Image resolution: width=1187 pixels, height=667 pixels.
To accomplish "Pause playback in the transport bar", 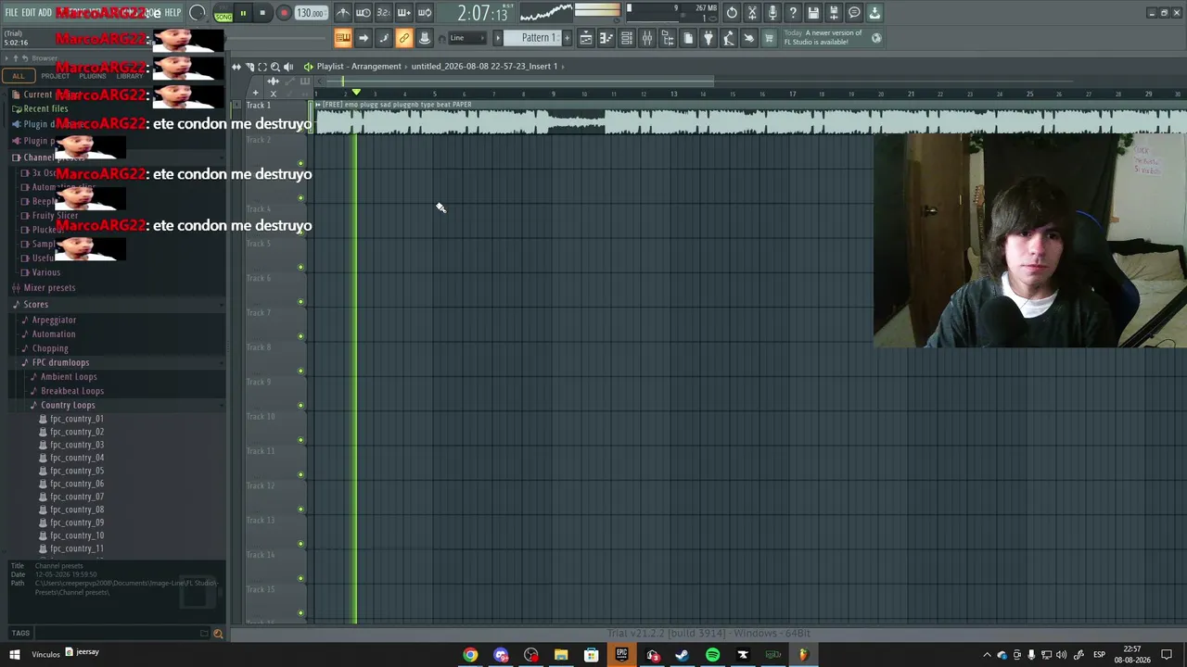I will tap(243, 13).
